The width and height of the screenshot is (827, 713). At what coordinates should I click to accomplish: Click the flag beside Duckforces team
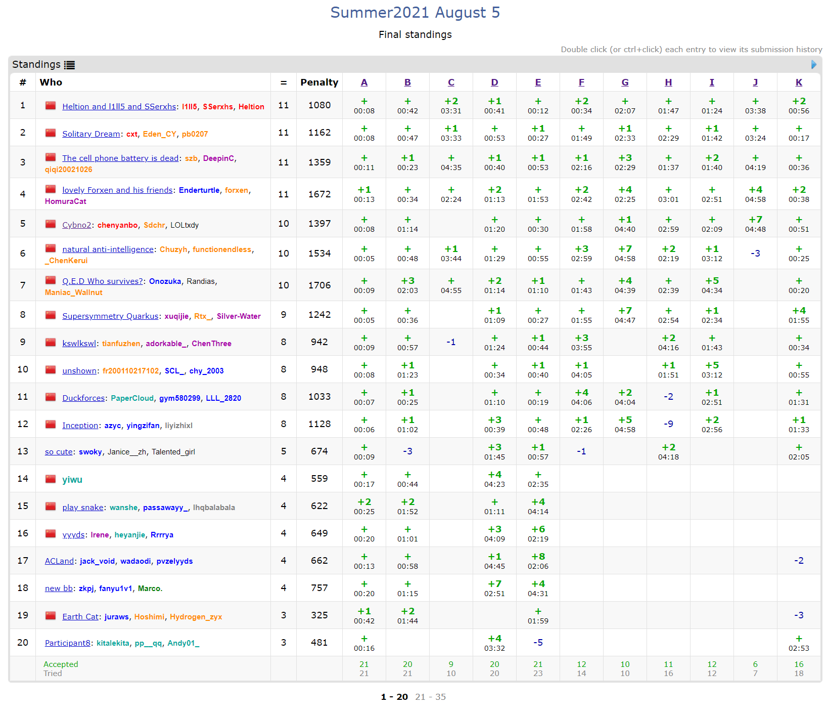tap(51, 397)
